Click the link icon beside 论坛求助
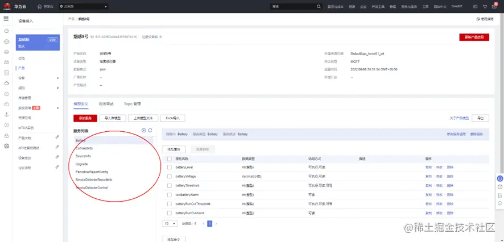Screen dimensions: 504x242 pos(57,167)
